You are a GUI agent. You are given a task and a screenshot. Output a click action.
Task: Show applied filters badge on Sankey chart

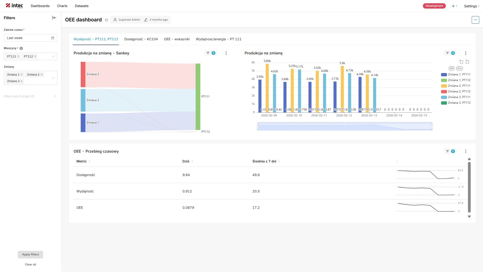[211, 53]
